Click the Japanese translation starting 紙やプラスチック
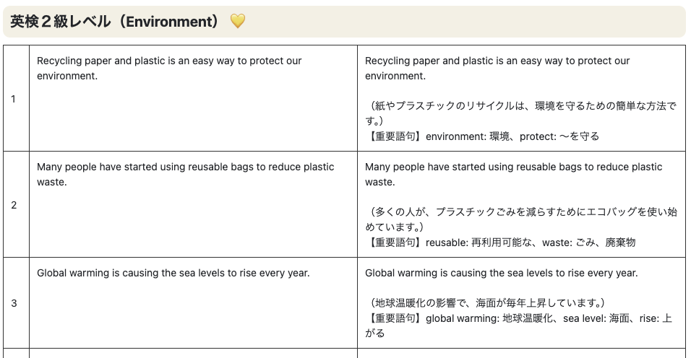Screen dimensions: 691x358 coord(520,113)
